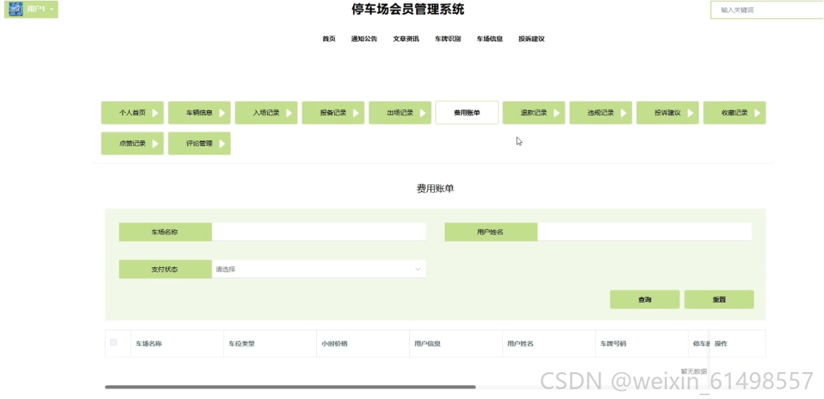Click the 重置 button
This screenshot has height=399, width=824.
(x=719, y=299)
